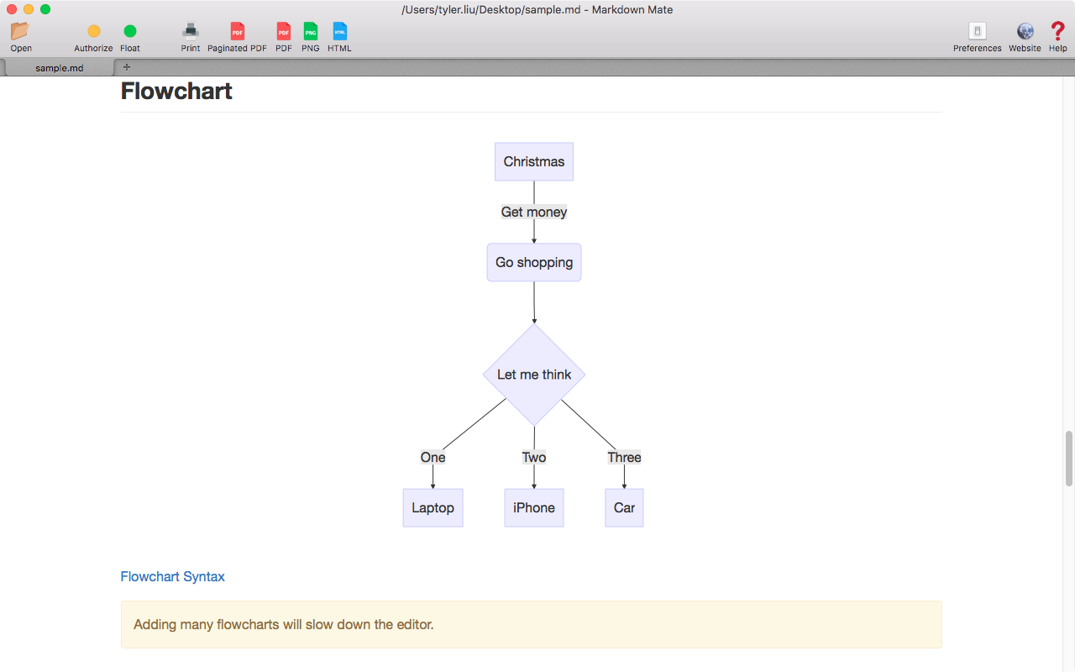Click the vertical scrollbar thumb
The width and height of the screenshot is (1075, 672).
(x=1069, y=459)
